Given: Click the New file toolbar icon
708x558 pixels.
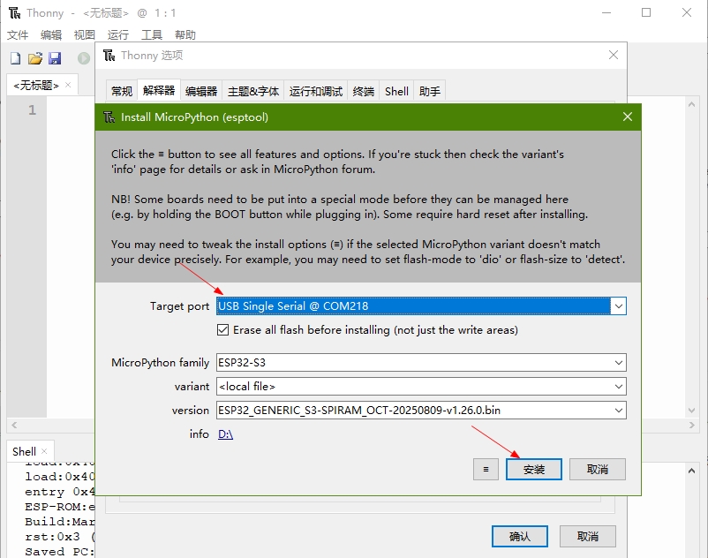Looking at the screenshot, I should (15, 58).
